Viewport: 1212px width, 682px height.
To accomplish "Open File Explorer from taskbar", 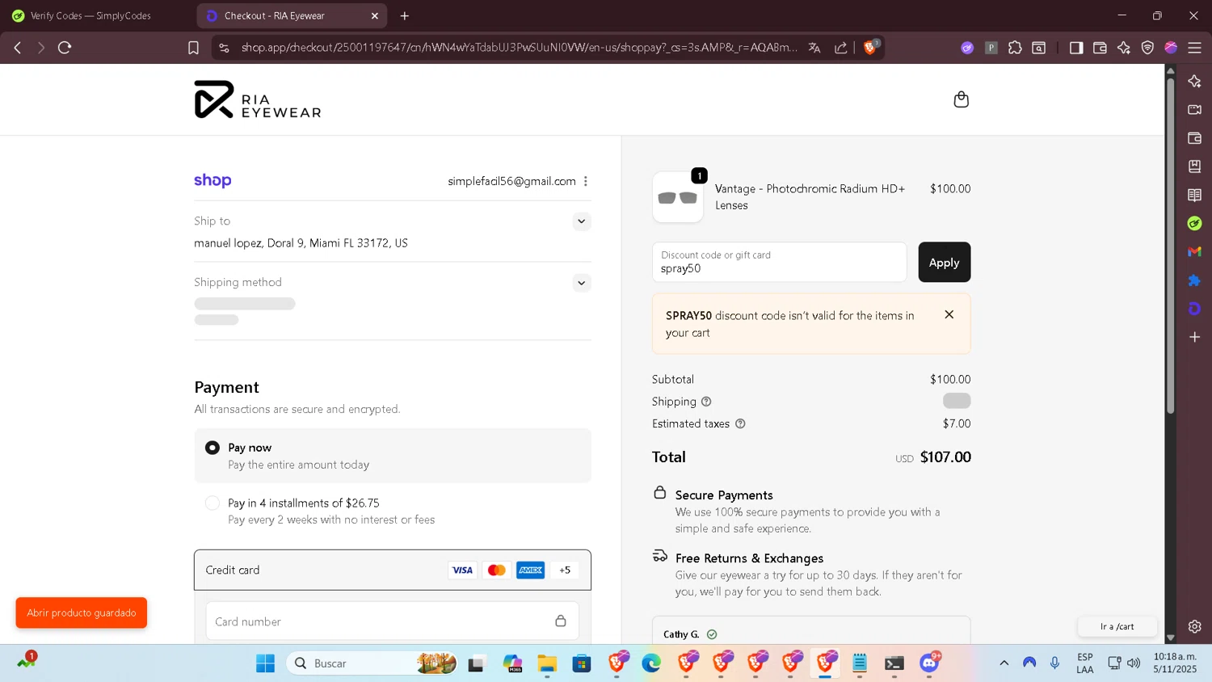I will (x=547, y=663).
